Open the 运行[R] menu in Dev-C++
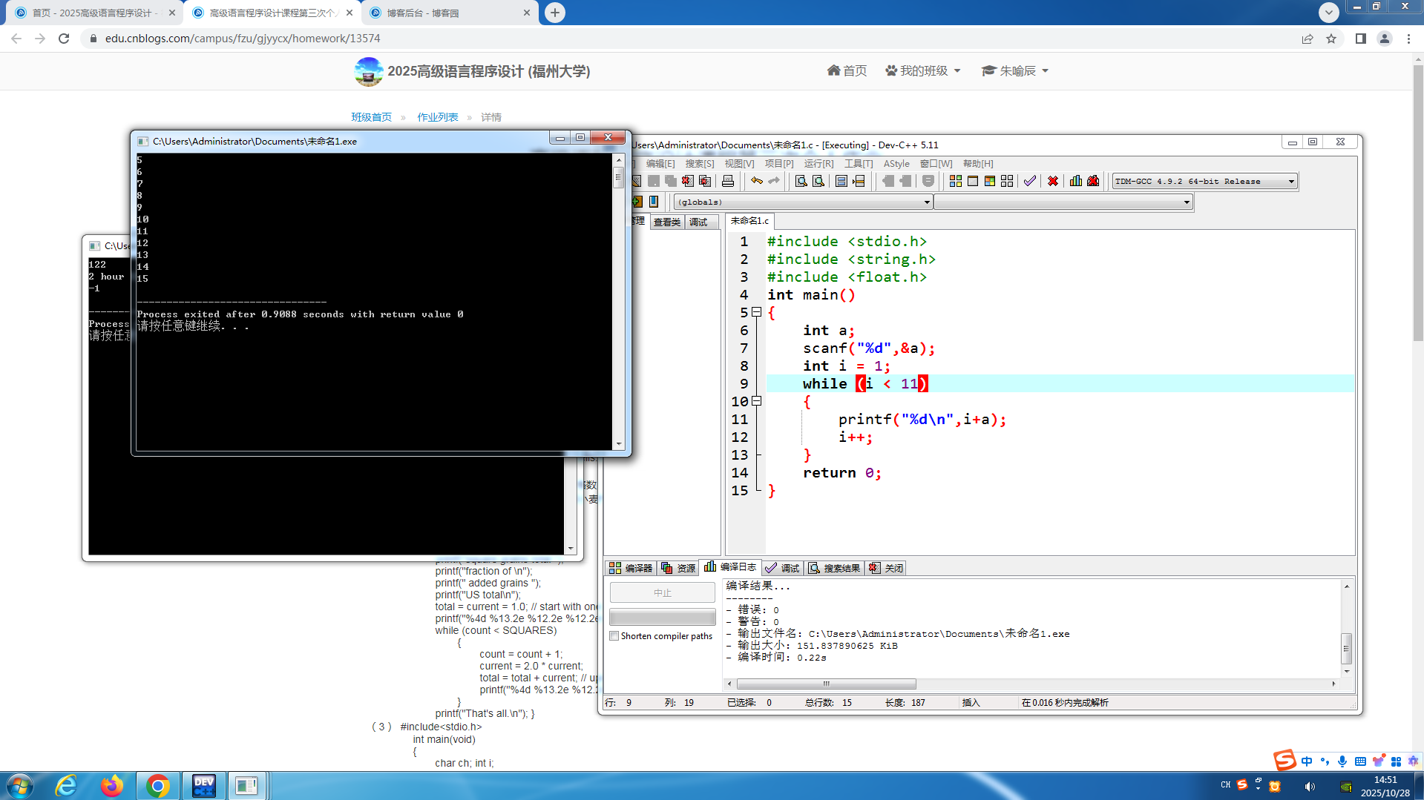The width and height of the screenshot is (1424, 800). tap(818, 164)
